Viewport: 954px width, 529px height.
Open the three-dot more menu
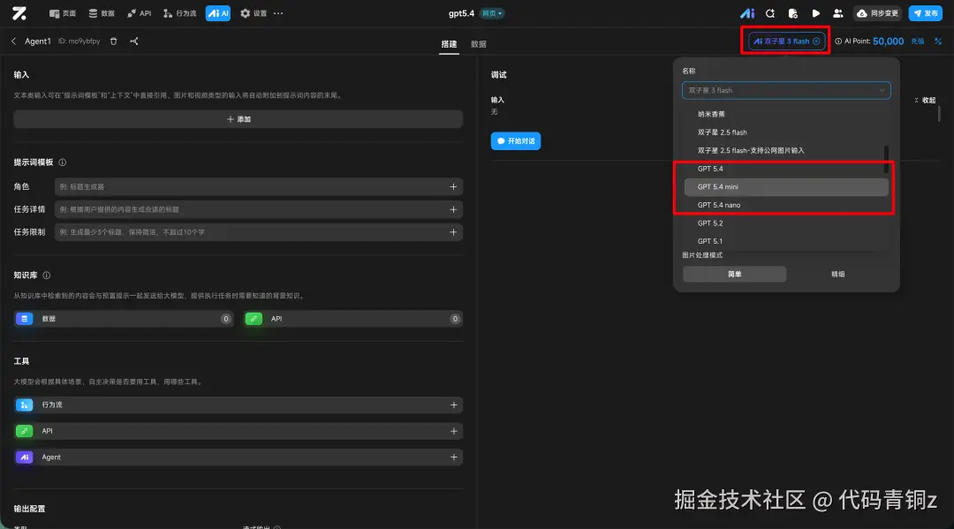click(x=278, y=13)
